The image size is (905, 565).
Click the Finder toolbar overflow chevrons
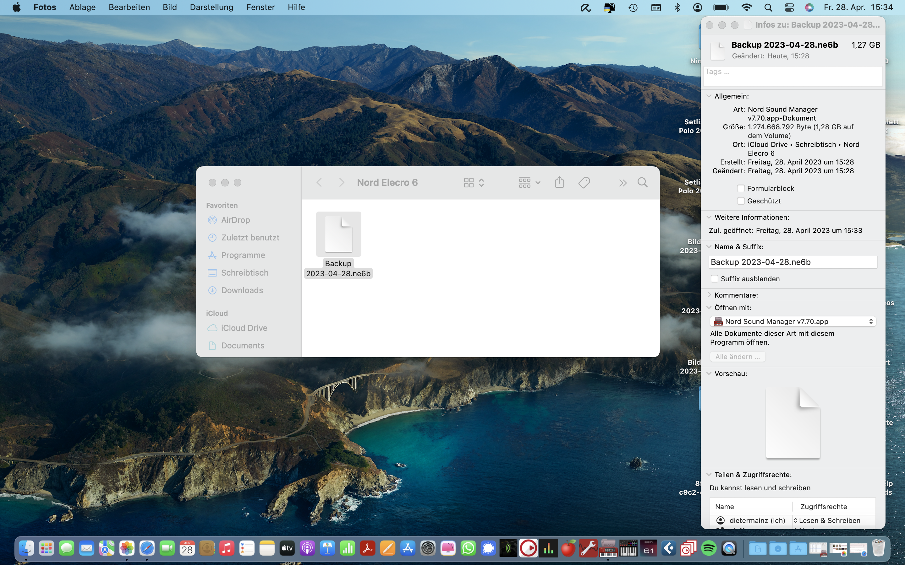click(x=622, y=183)
